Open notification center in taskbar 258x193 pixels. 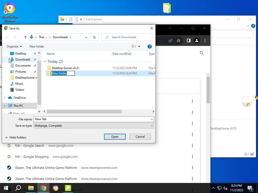tap(250, 188)
